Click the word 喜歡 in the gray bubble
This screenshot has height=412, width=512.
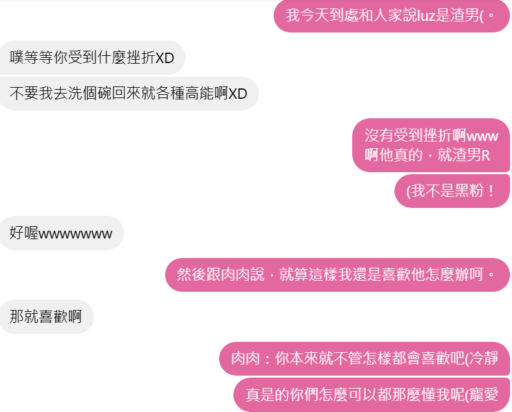coord(53,316)
